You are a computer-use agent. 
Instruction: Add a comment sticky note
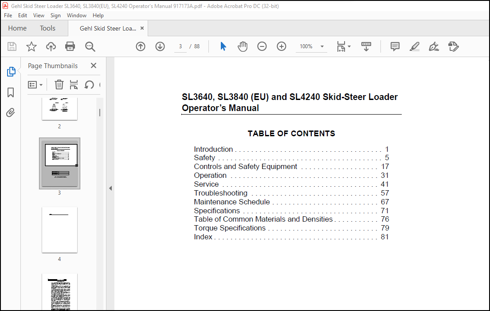[395, 46]
